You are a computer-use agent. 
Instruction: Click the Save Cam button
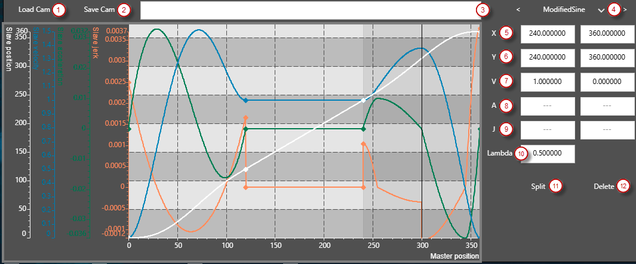(99, 10)
